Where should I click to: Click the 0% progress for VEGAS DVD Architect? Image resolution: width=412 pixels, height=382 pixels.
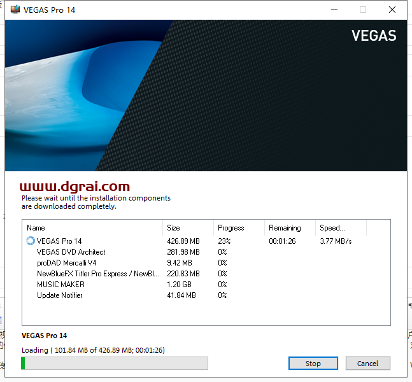pos(222,252)
